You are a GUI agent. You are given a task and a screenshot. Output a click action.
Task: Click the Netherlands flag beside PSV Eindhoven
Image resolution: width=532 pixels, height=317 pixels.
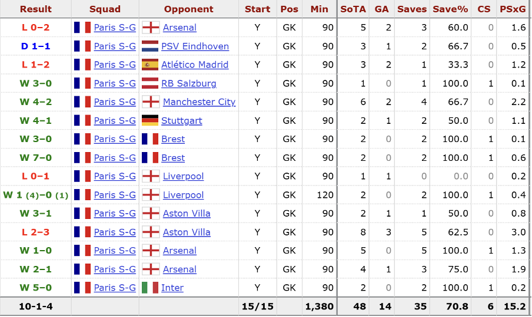151,46
